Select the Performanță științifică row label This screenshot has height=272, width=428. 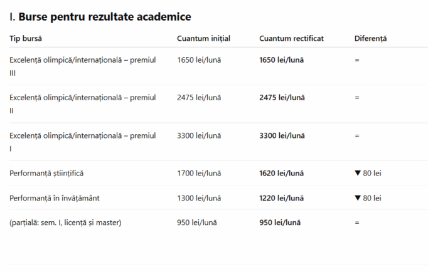pyautogui.click(x=46, y=174)
